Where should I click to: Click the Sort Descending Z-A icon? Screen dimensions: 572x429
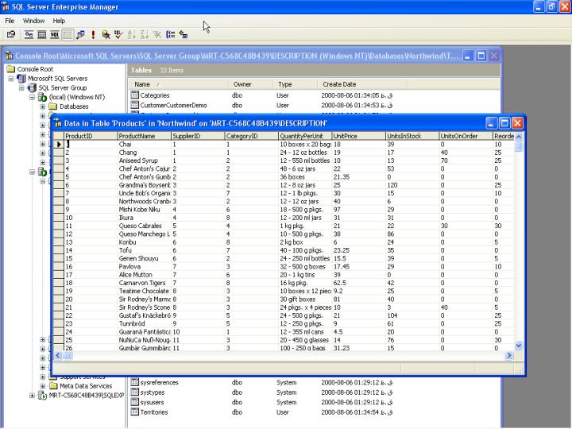(144, 35)
